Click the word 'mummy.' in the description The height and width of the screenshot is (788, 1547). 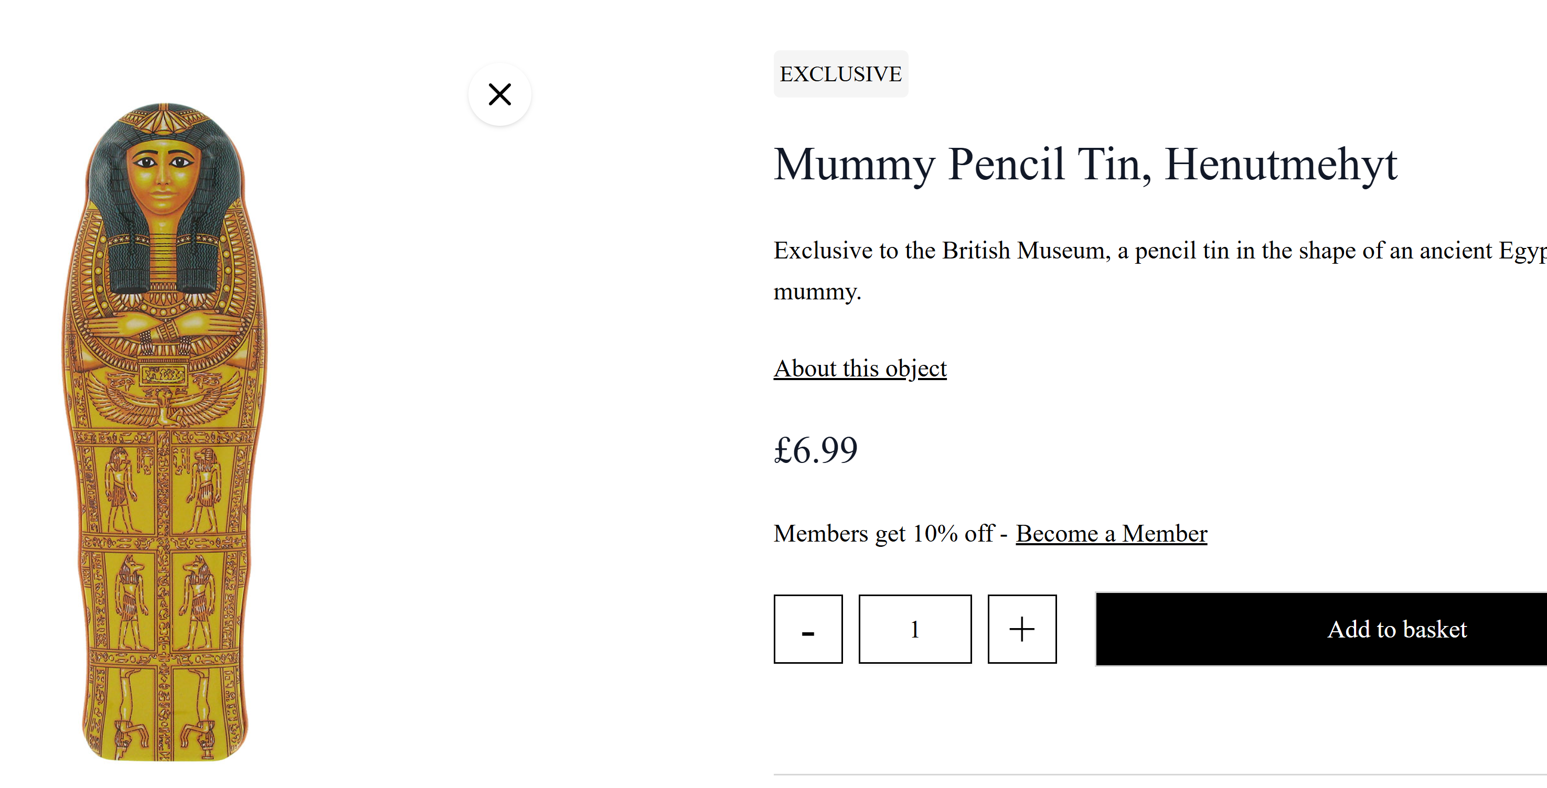(817, 292)
